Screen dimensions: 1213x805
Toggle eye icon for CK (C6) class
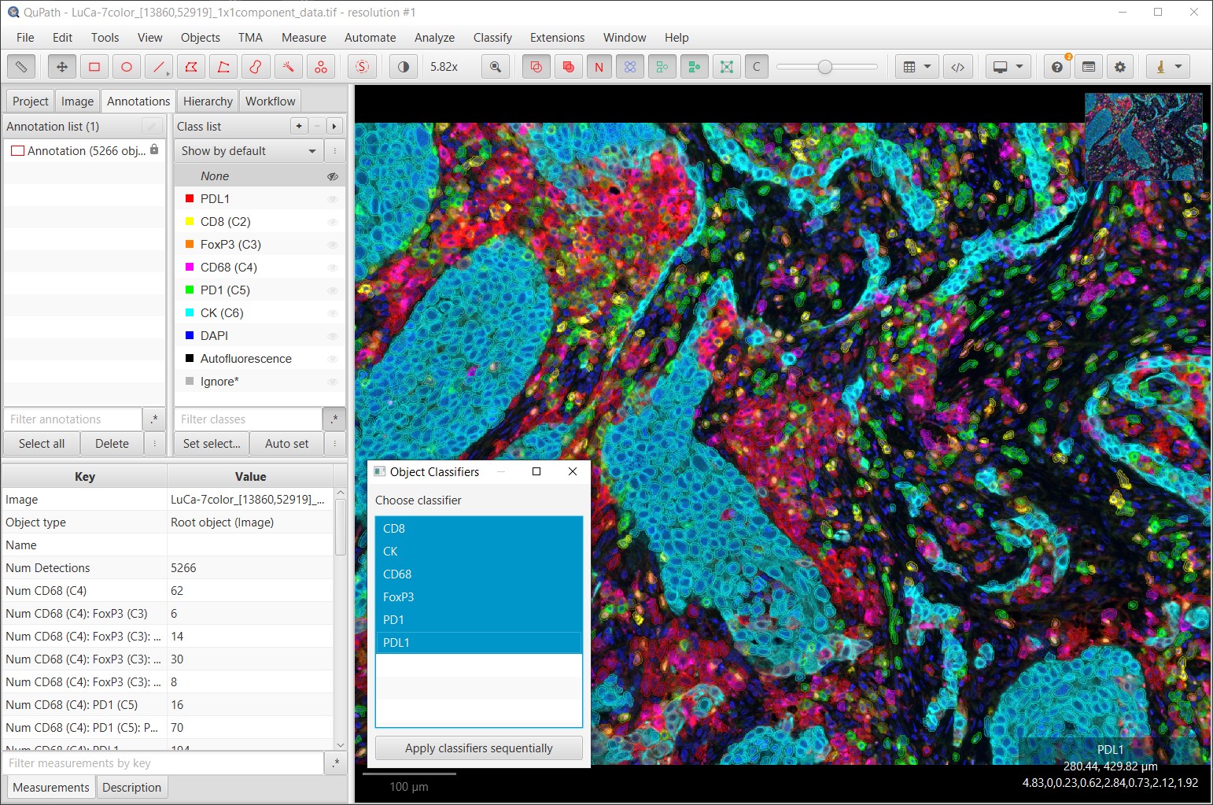333,313
